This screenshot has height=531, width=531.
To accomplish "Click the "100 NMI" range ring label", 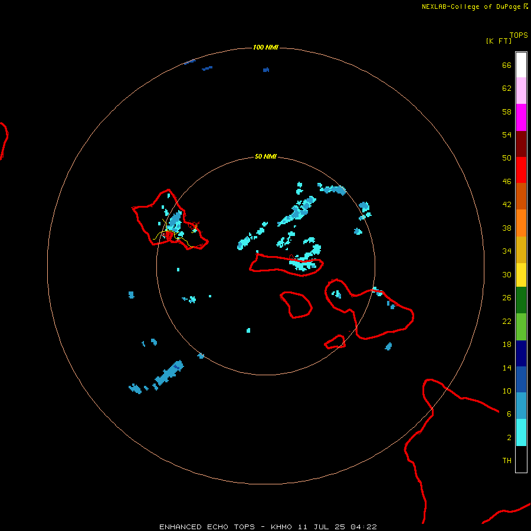I will [x=265, y=47].
